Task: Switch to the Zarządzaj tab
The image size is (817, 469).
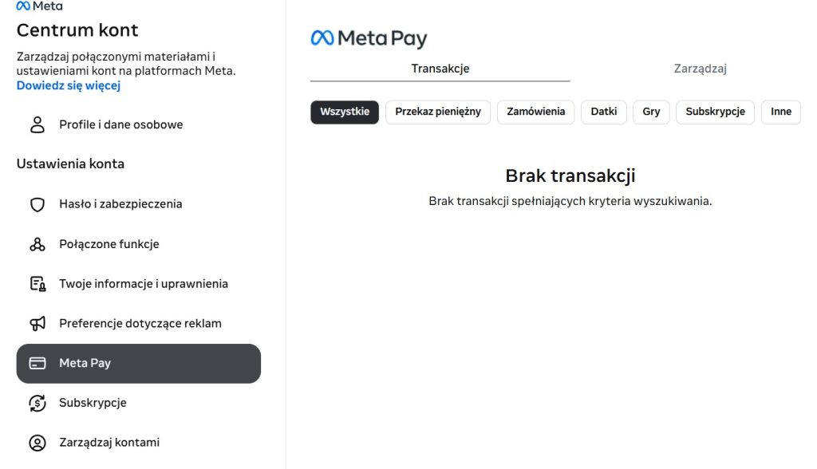Action: click(701, 69)
